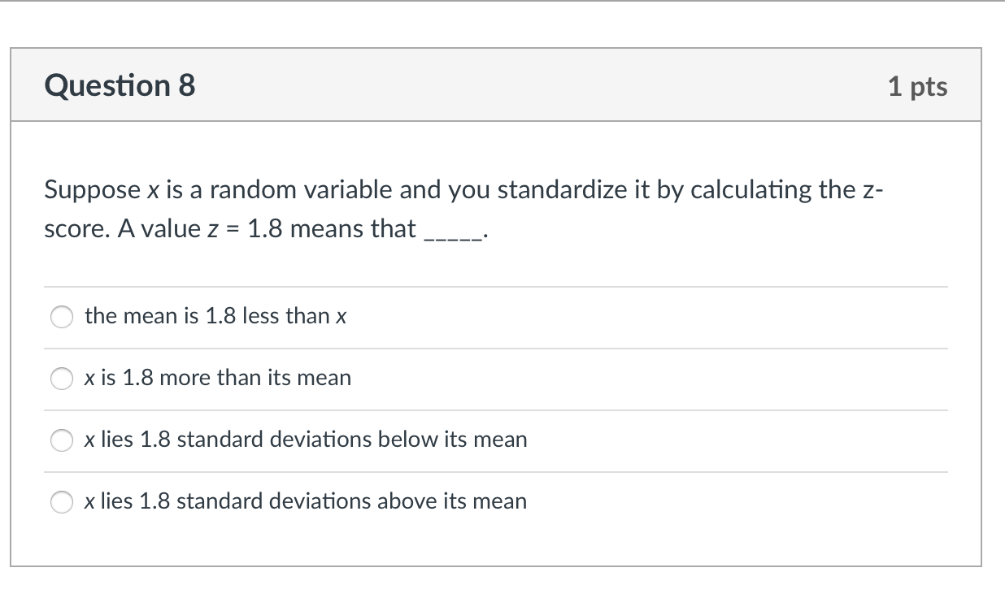Click the answer text 'the mean is 1.8 less than x'
Screen dimensions: 1005x598
[215, 316]
